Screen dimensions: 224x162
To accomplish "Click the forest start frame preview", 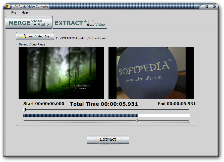I will click(x=61, y=73).
